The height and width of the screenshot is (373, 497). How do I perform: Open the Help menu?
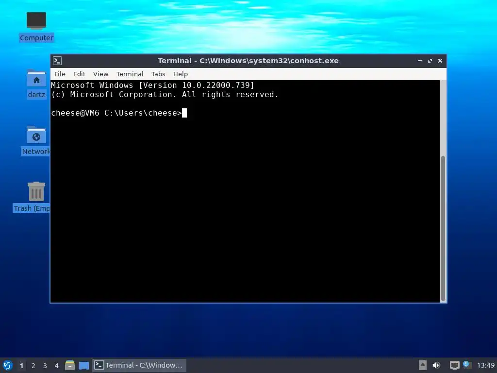point(181,74)
